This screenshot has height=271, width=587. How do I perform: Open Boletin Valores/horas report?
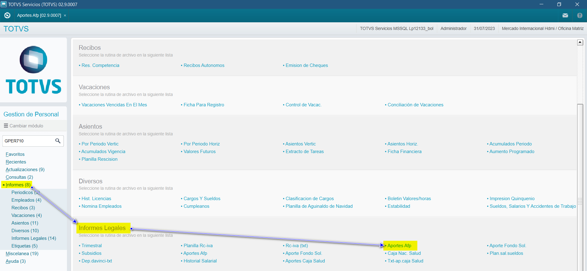(409, 199)
